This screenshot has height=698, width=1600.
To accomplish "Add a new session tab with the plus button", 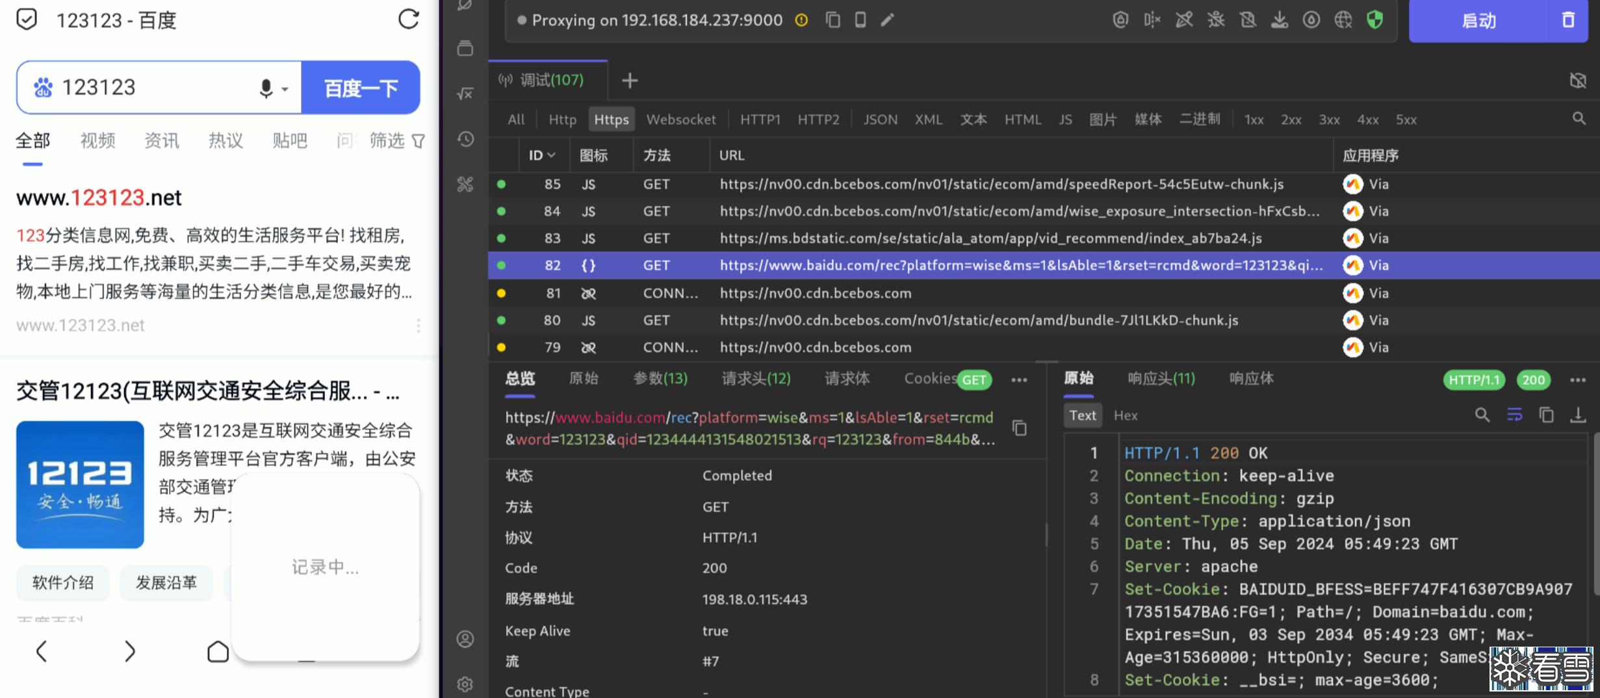I will pos(630,81).
